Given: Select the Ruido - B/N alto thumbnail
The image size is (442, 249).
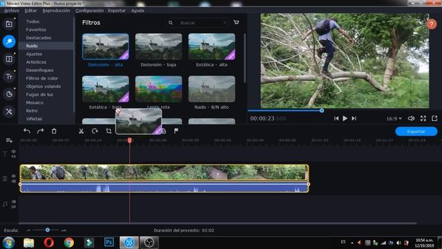Looking at the screenshot, I should (x=211, y=89).
